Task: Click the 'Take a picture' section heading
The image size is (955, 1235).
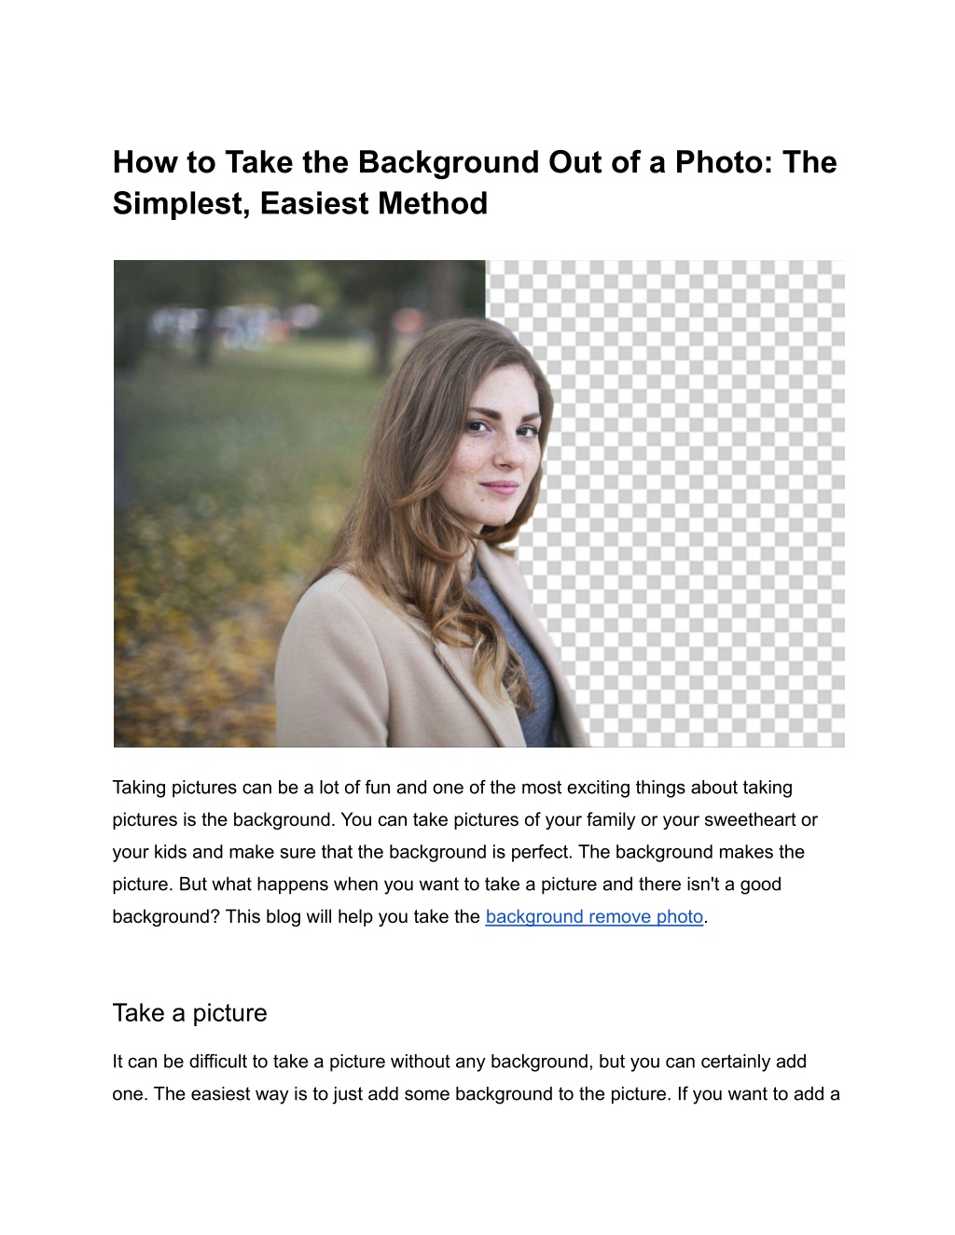Action: tap(189, 1013)
